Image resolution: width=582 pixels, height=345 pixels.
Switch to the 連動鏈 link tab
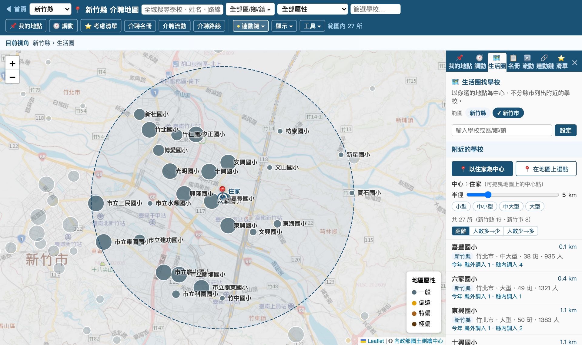pos(545,62)
